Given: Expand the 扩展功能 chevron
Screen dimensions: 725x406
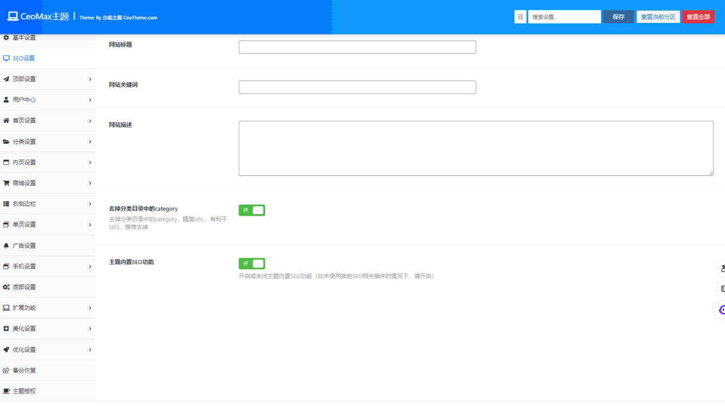Looking at the screenshot, I should point(90,308).
